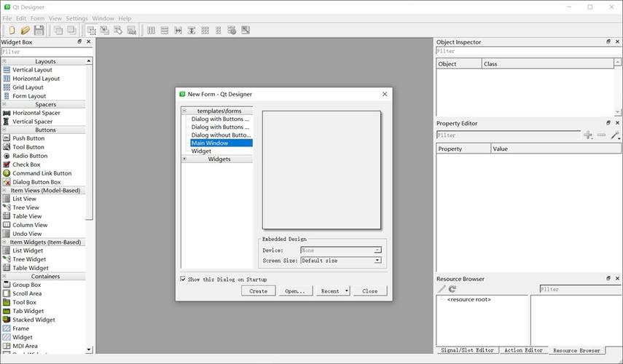
Task: Float the Object Inspector panel
Action: [x=608, y=41]
